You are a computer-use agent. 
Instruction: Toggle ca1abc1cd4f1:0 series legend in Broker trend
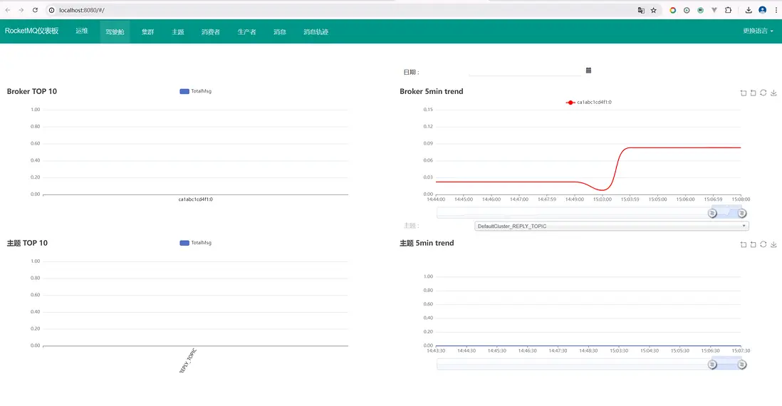pyautogui.click(x=588, y=103)
